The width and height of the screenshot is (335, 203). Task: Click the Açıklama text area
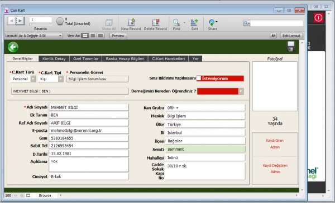point(89,165)
